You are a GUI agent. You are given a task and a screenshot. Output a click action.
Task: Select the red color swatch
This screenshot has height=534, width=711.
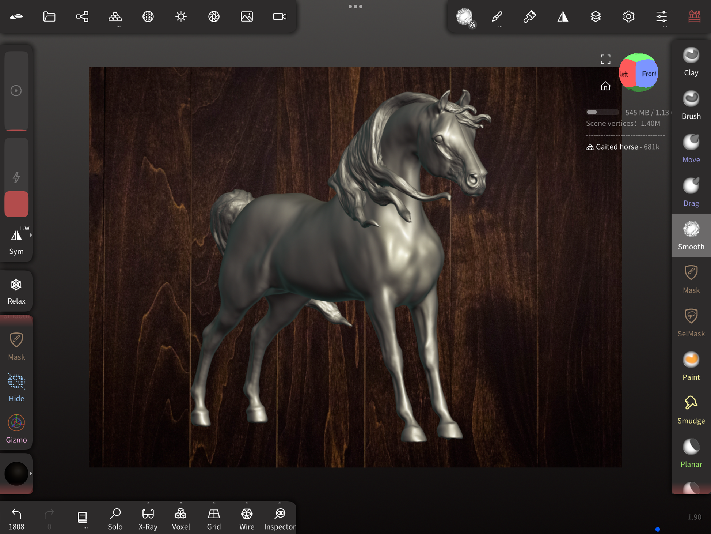click(16, 204)
